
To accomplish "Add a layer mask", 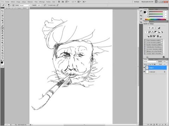I will 154,125.
